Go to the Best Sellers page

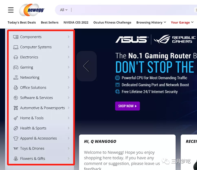50,23
